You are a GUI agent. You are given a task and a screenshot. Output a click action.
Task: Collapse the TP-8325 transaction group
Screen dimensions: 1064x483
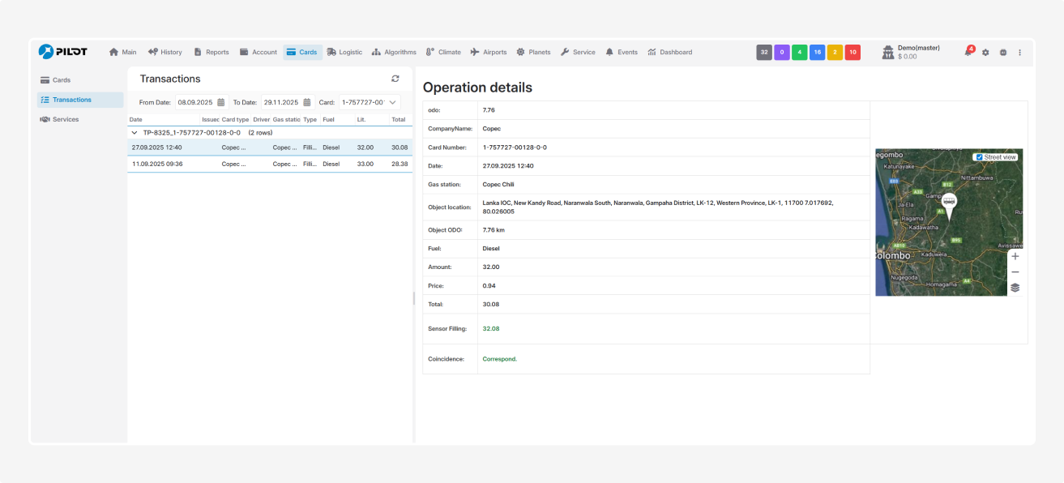(135, 132)
